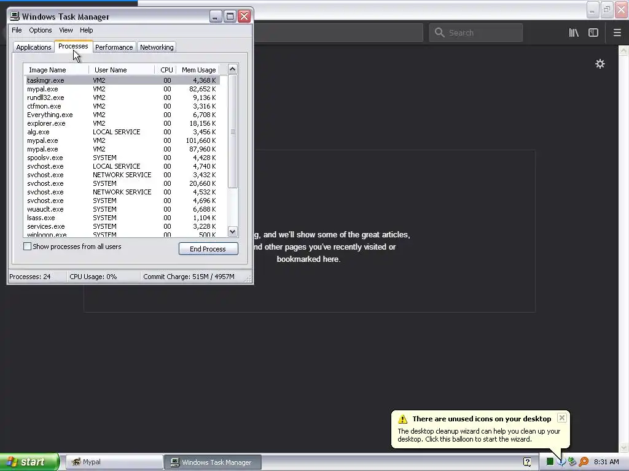The width and height of the screenshot is (629, 471).
Task: Click the info balloon tray icon
Action: click(561, 462)
